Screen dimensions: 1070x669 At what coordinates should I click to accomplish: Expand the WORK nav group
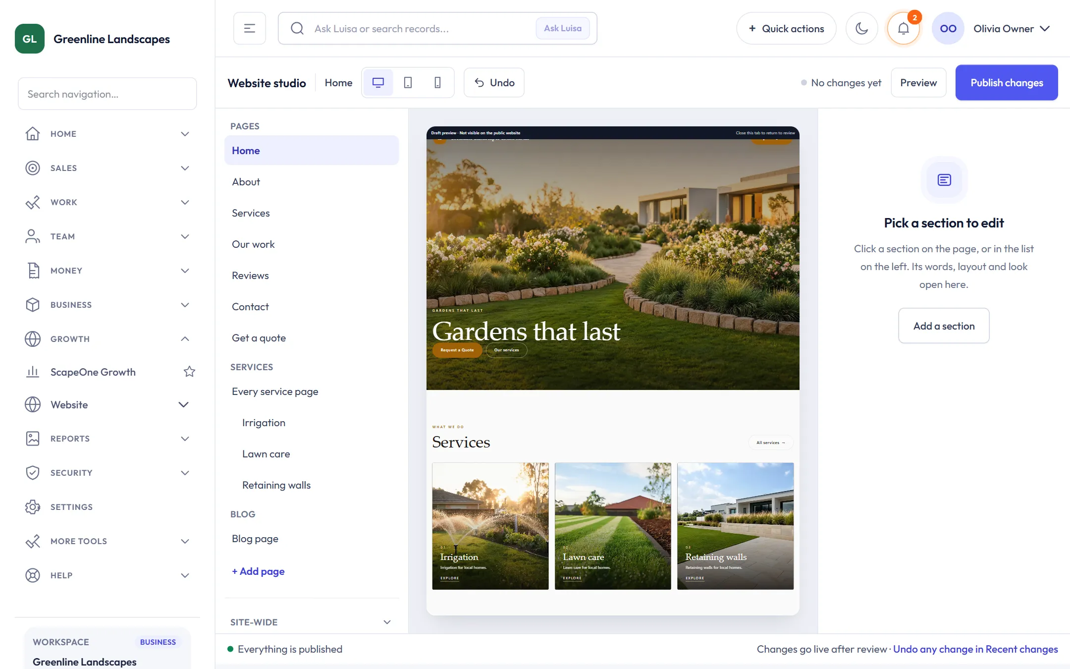click(x=107, y=202)
